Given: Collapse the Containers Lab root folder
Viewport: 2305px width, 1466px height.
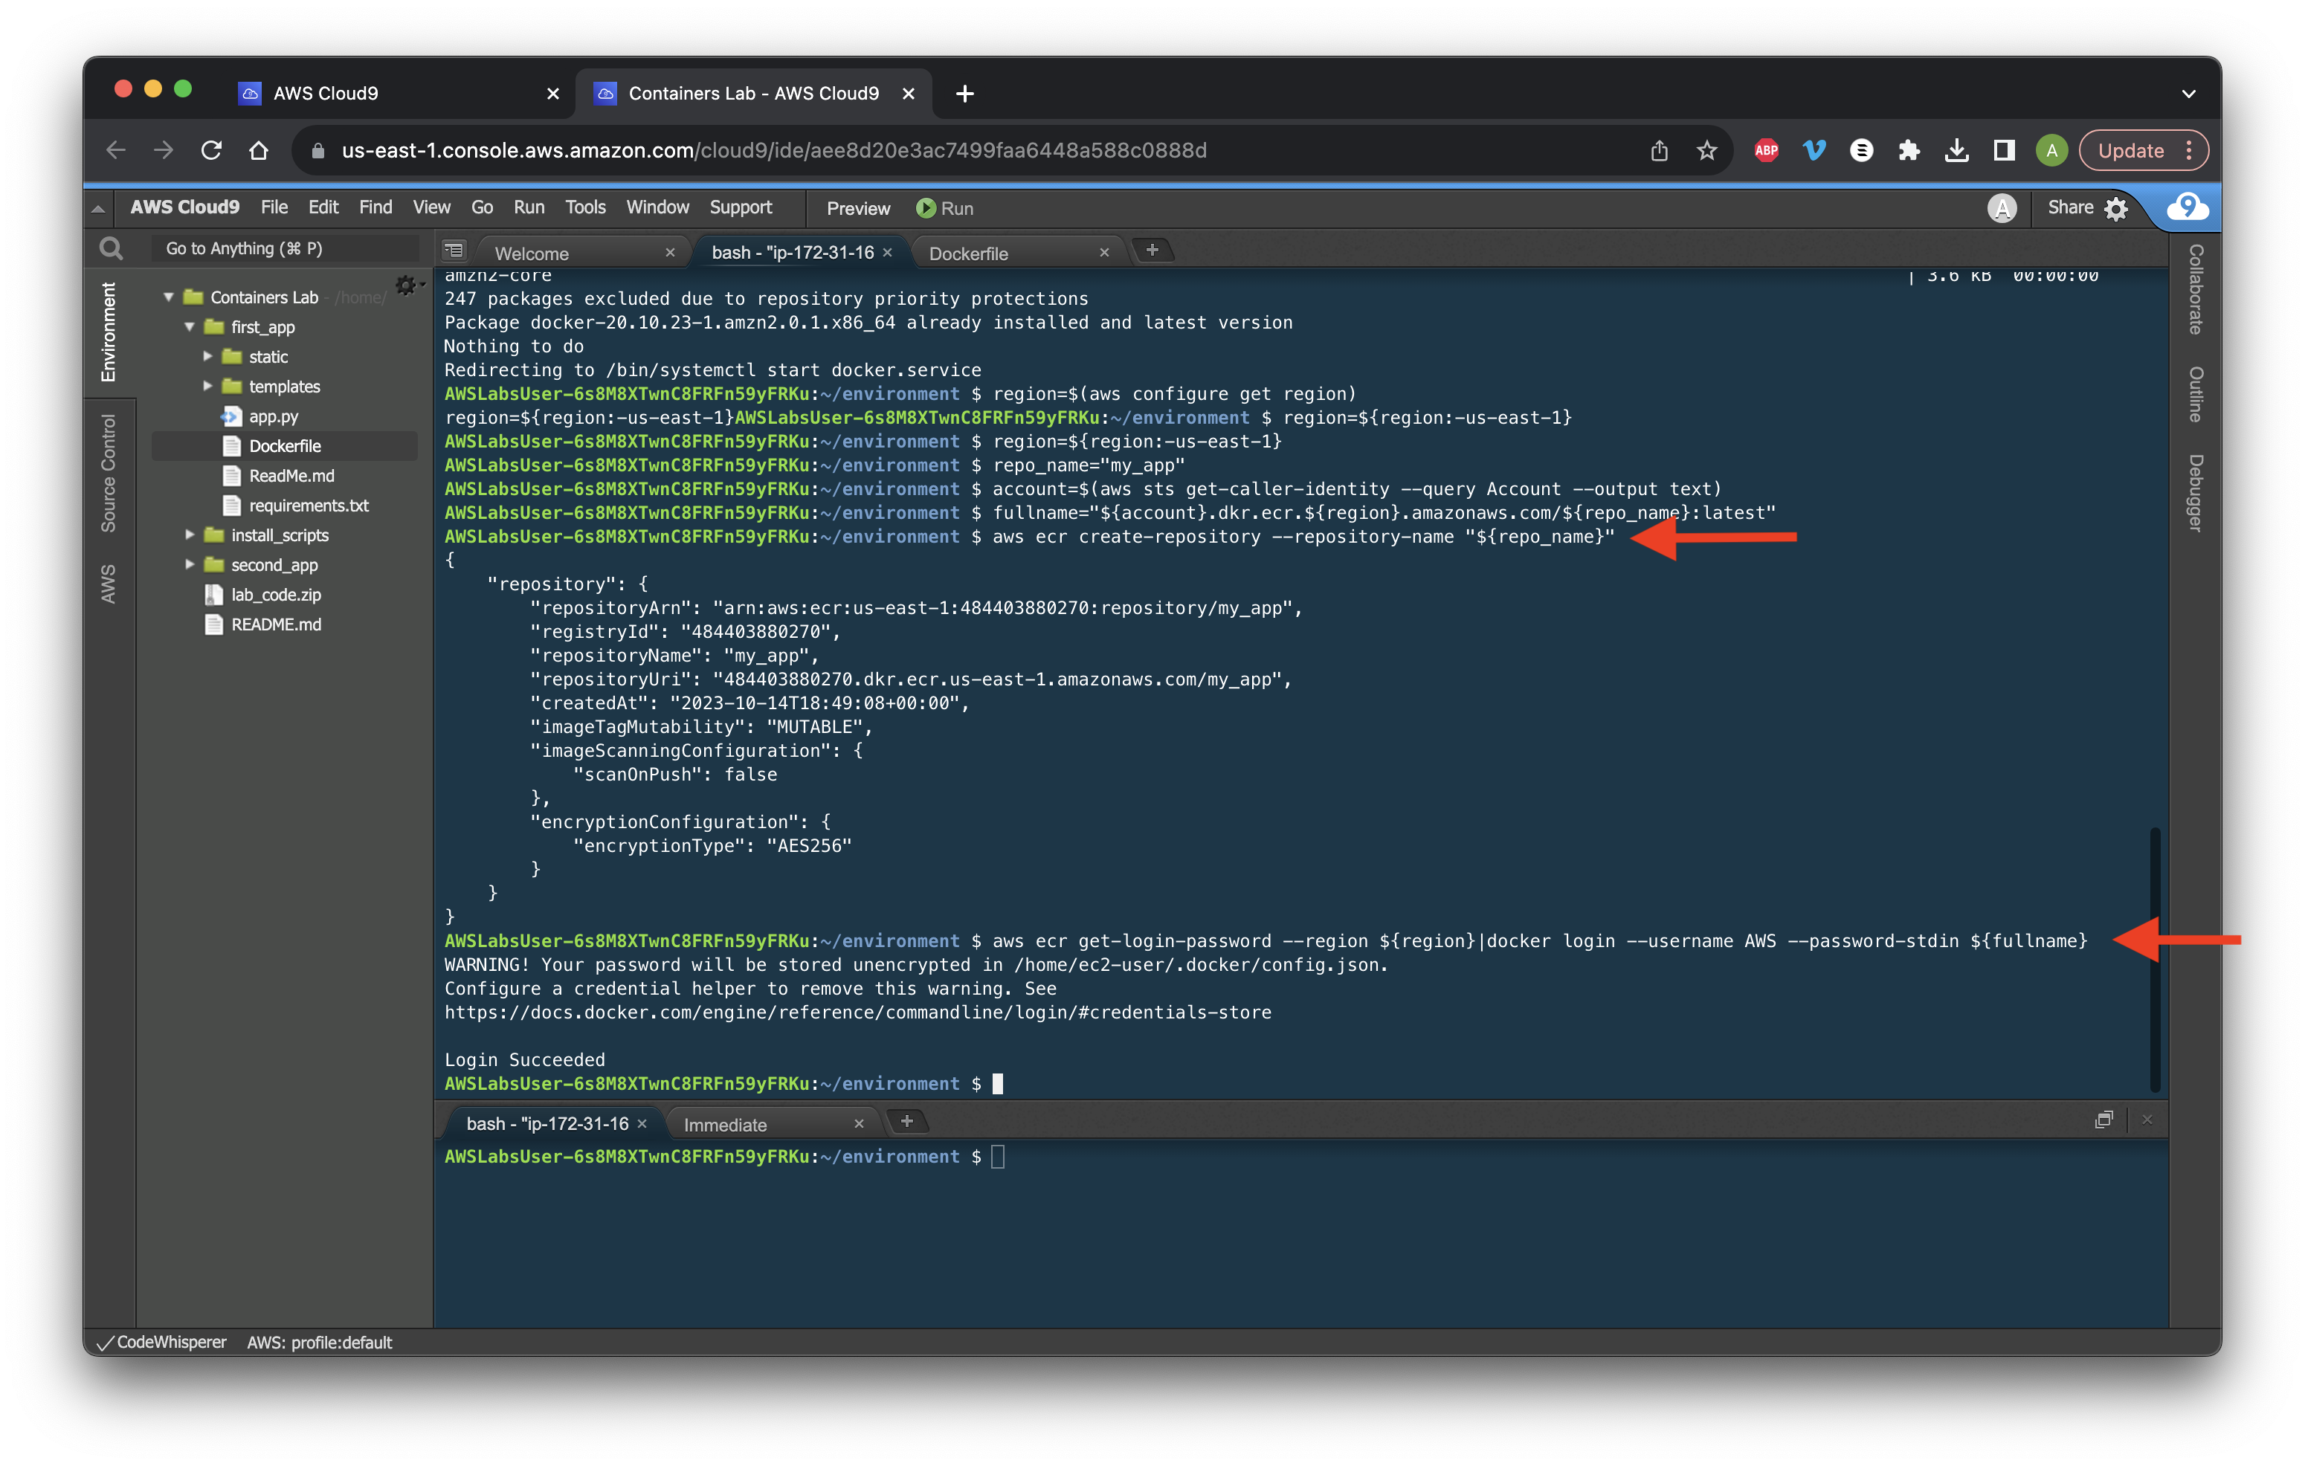Looking at the screenshot, I should pos(169,297).
